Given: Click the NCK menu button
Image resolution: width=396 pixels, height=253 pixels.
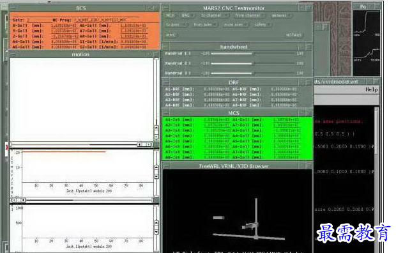Looking at the screenshot, I should coord(171,15).
